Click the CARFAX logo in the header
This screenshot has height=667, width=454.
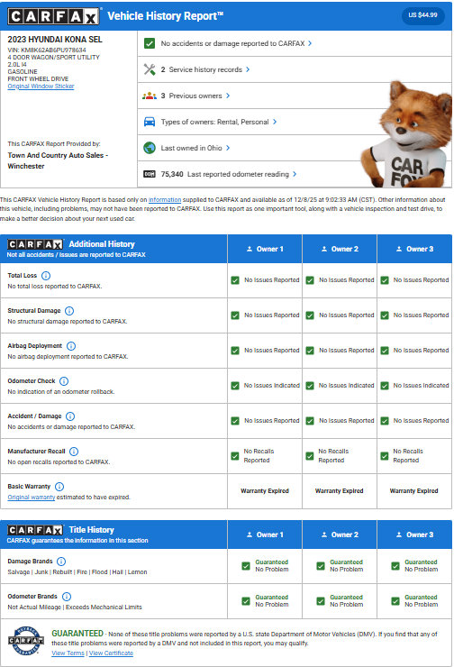click(54, 16)
